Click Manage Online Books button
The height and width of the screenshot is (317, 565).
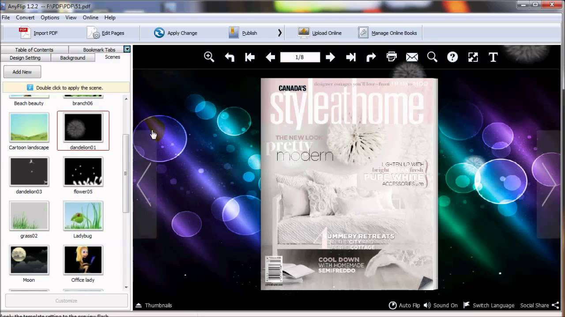(x=388, y=33)
